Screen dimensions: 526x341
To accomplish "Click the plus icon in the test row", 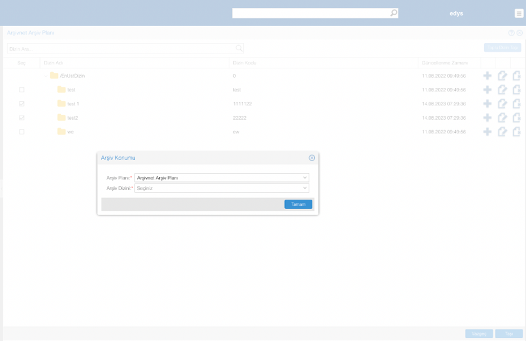I will click(487, 90).
